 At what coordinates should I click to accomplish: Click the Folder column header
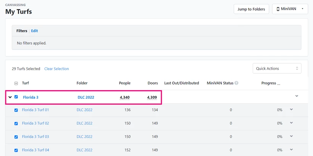coord(82,83)
